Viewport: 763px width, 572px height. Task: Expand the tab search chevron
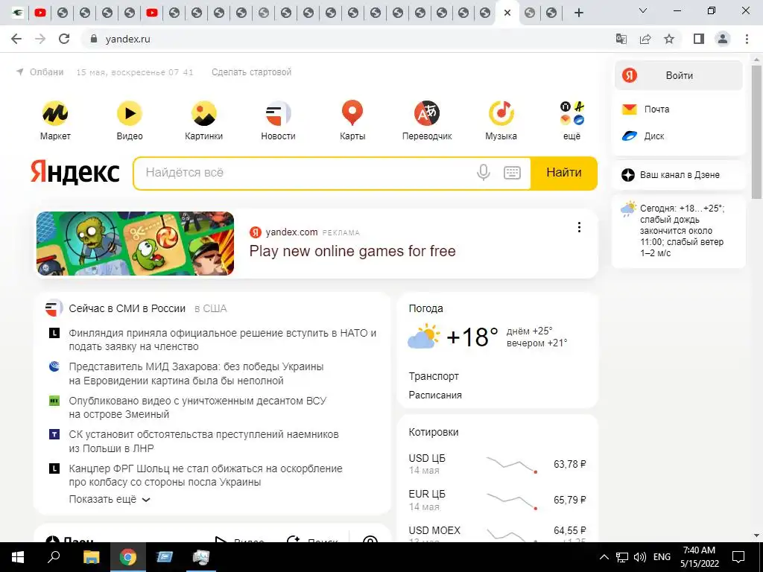(x=643, y=10)
